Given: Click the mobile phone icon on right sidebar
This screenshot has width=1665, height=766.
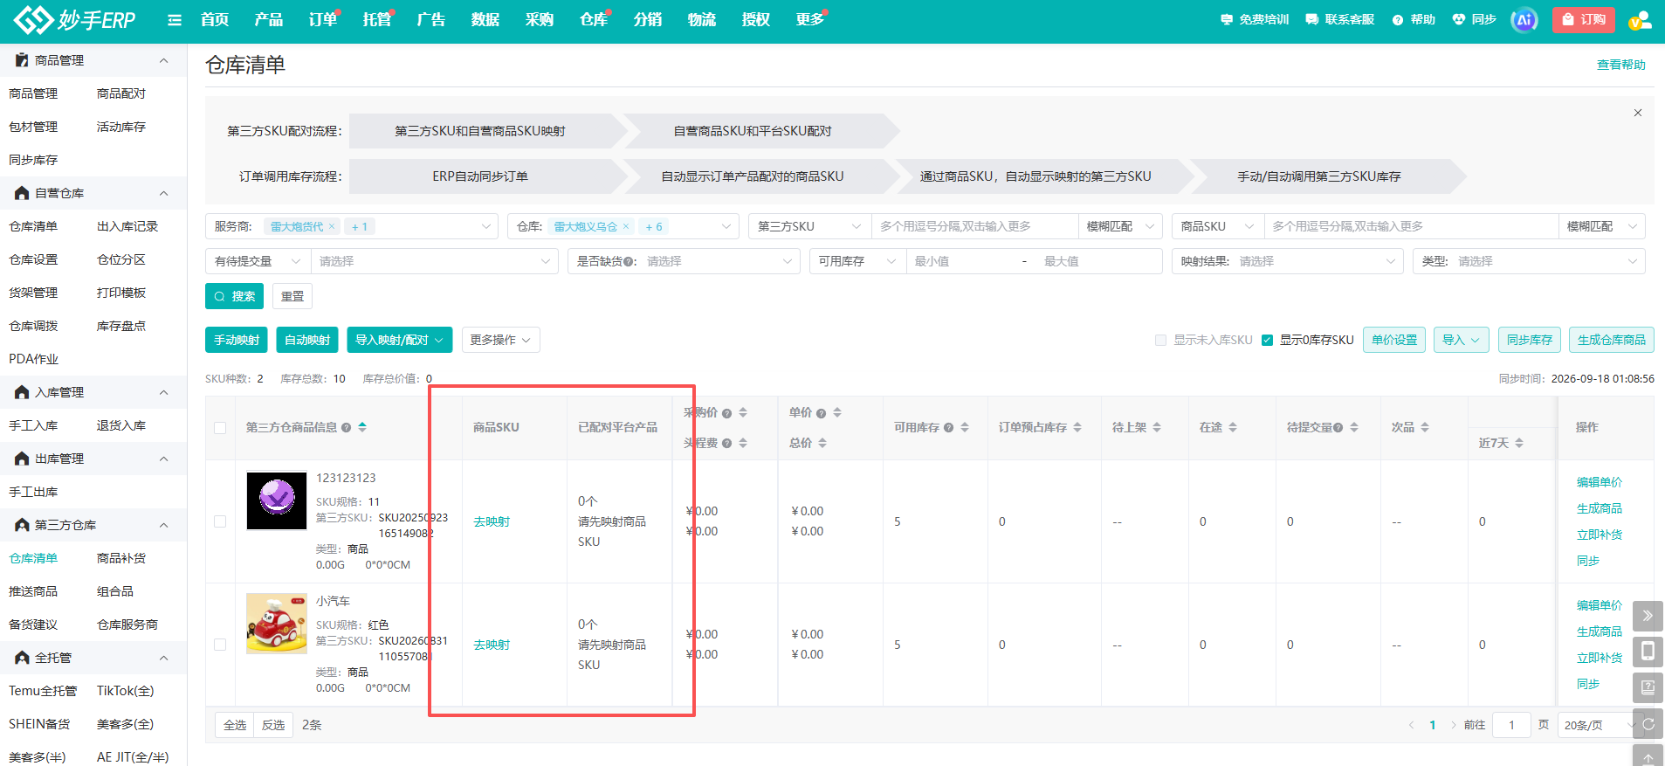Looking at the screenshot, I should coord(1648,652).
